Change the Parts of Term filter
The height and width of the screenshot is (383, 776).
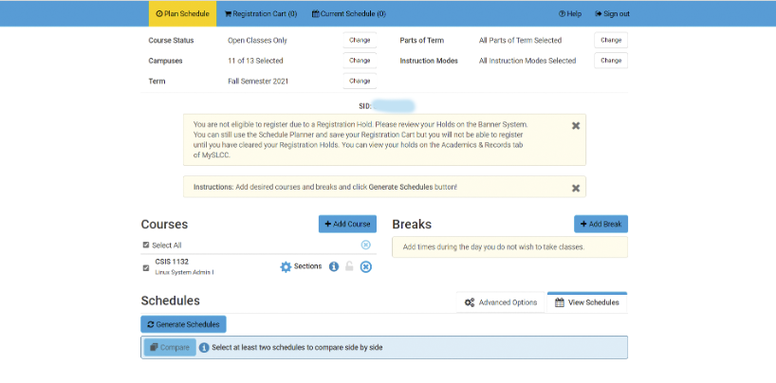(611, 41)
